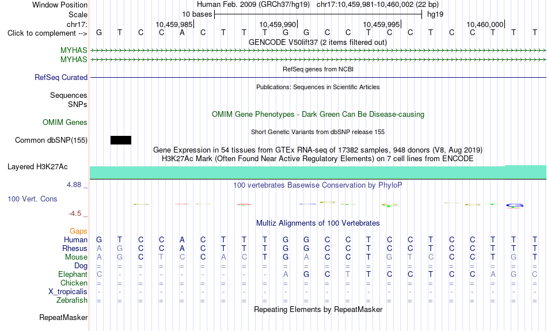Click the SNPs track label
The image size is (547, 331).
pos(78,104)
